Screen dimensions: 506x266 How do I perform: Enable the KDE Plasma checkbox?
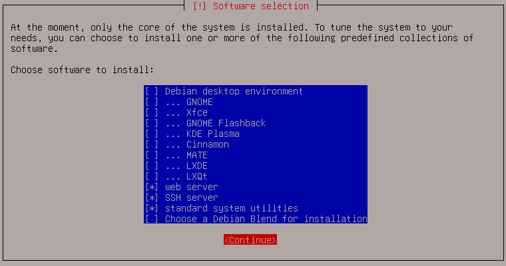pos(152,134)
